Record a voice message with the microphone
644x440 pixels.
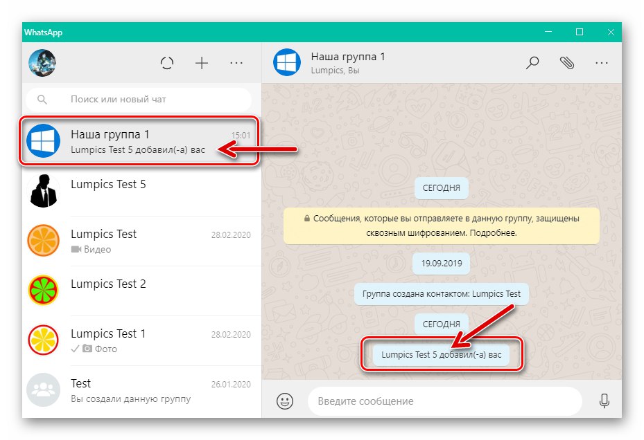[x=604, y=401]
